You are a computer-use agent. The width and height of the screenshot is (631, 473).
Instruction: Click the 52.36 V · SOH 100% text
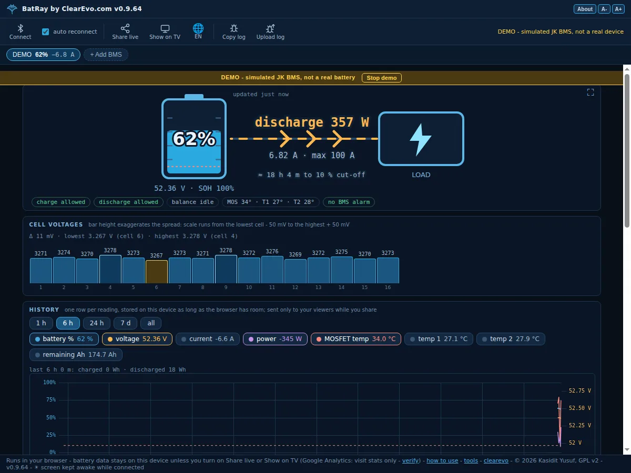tap(194, 188)
